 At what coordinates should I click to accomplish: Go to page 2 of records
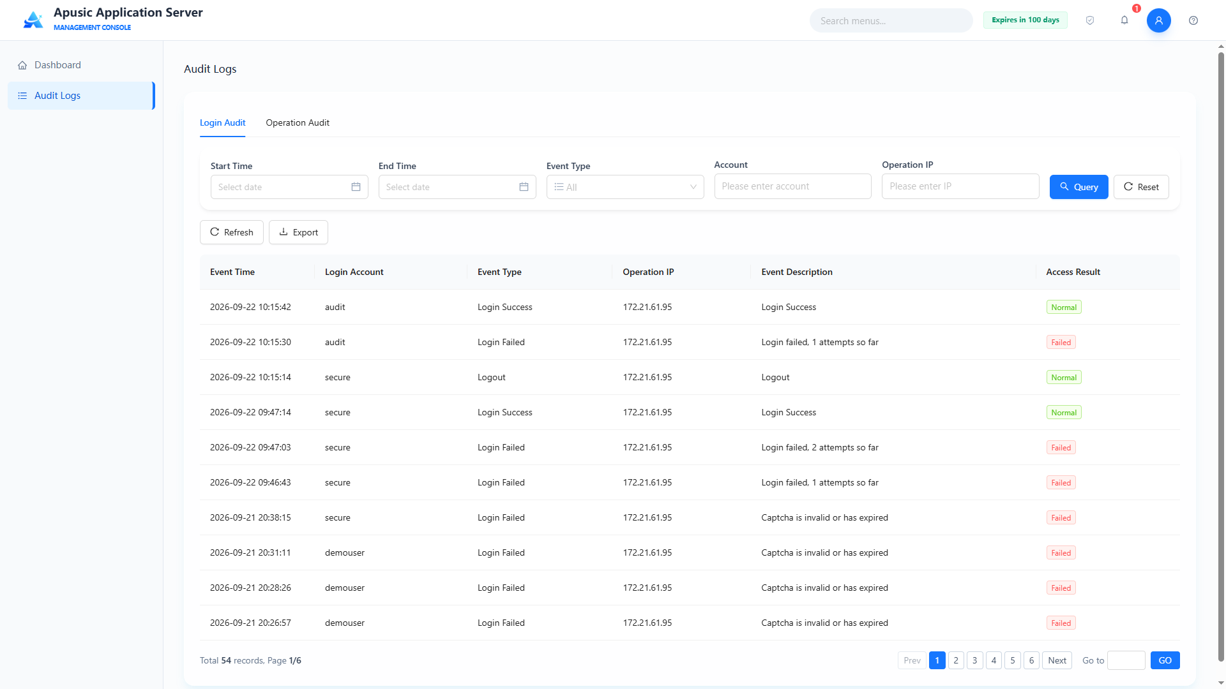956,660
